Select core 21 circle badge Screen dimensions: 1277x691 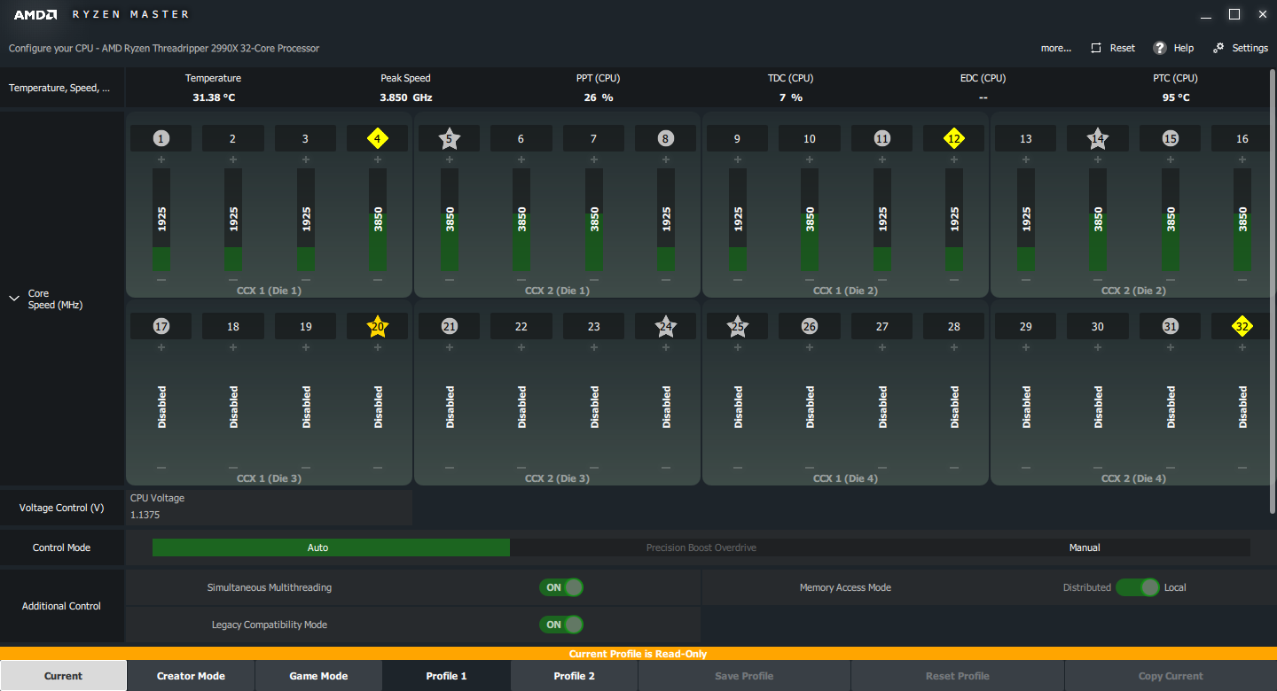point(450,326)
